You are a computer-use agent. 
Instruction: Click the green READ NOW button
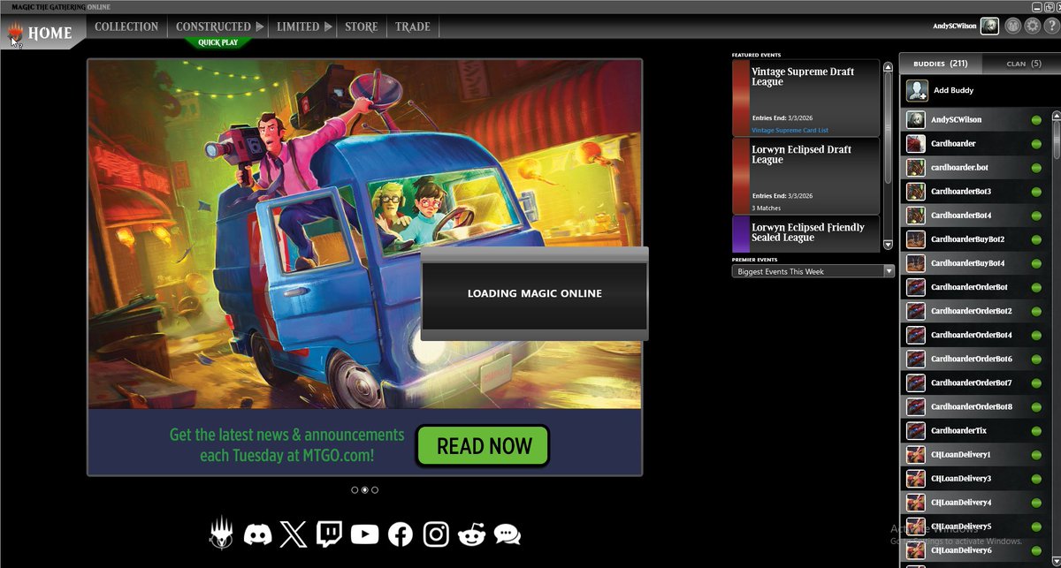(x=483, y=446)
